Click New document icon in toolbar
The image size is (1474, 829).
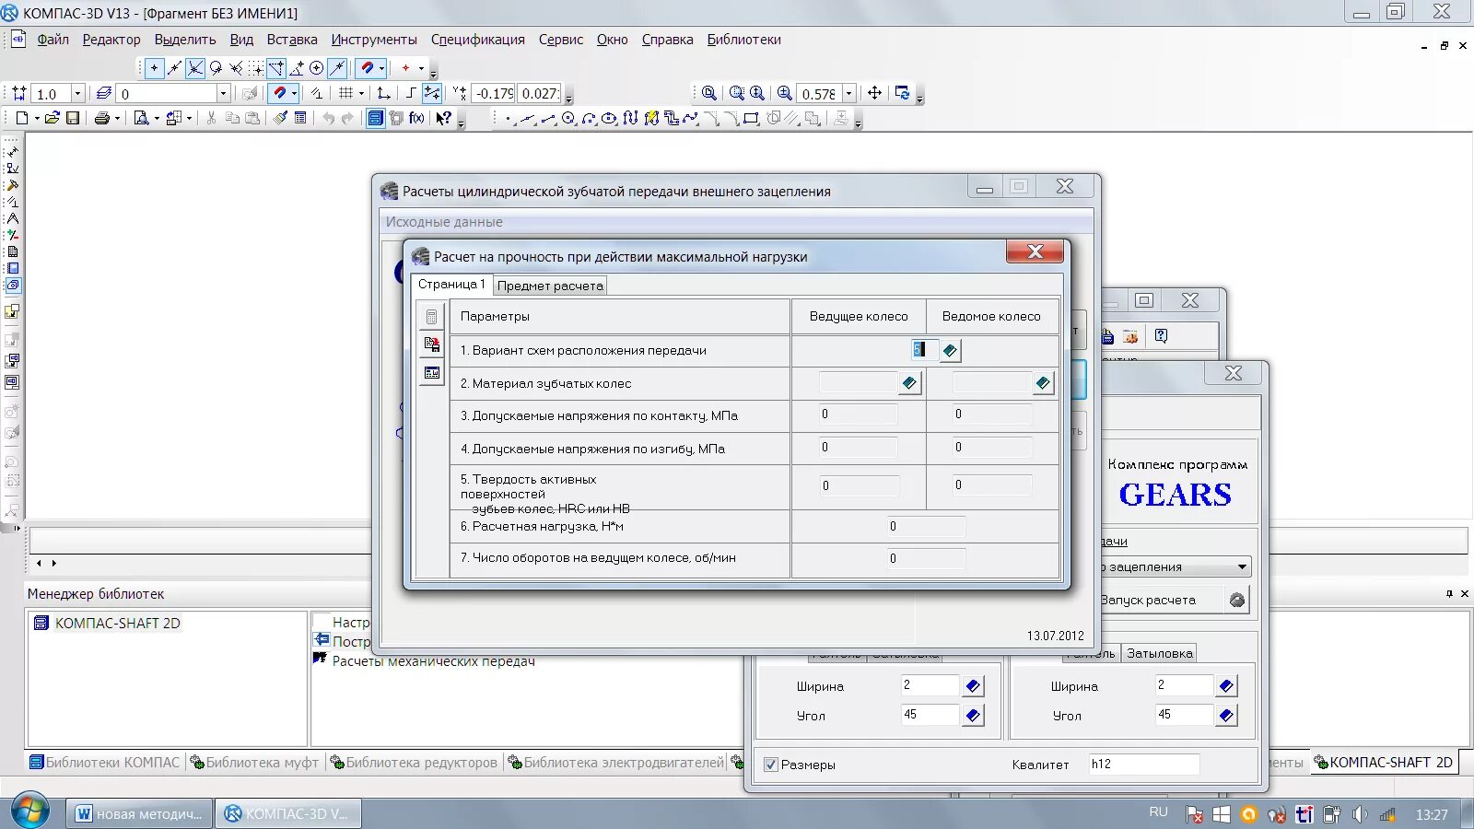pos(22,118)
